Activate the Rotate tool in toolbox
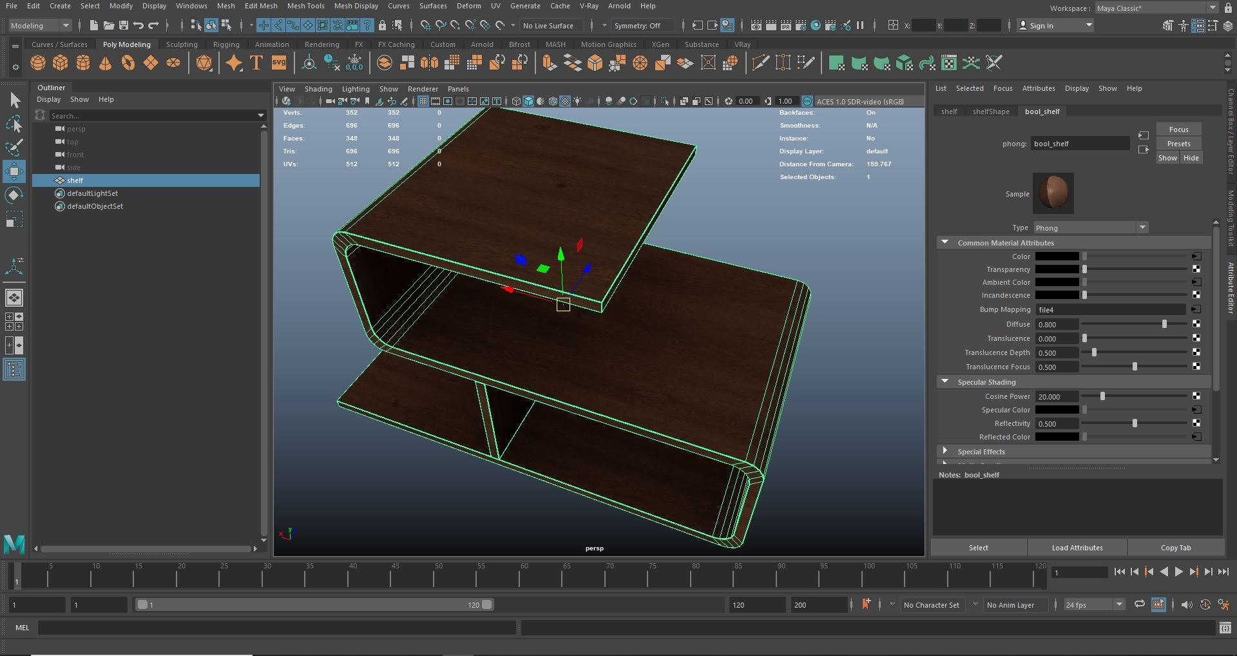Viewport: 1237px width, 656px height. (x=14, y=195)
